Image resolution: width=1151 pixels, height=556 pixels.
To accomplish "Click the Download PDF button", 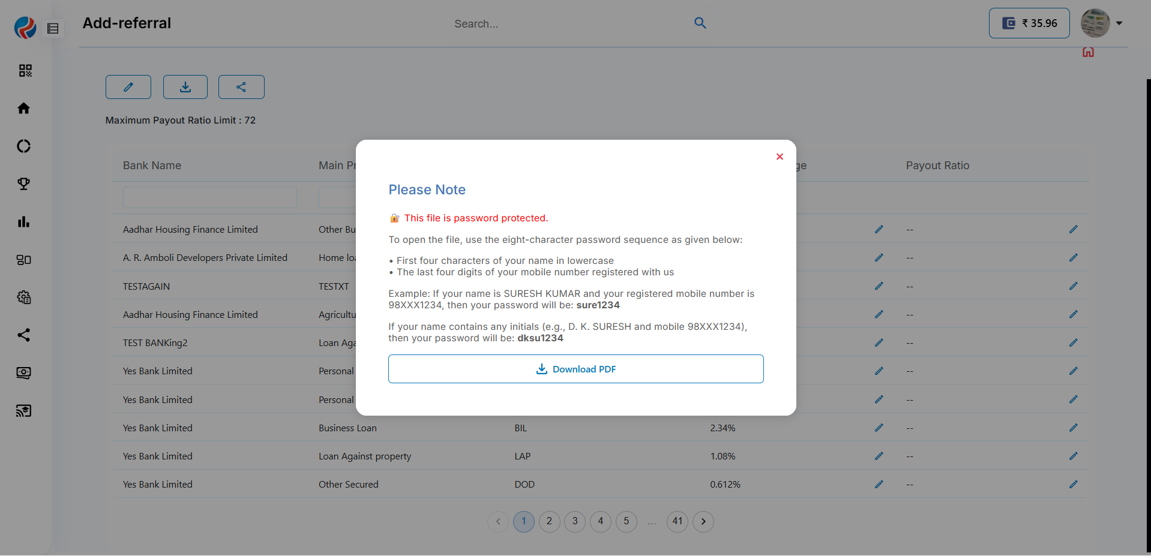I will pyautogui.click(x=575, y=369).
